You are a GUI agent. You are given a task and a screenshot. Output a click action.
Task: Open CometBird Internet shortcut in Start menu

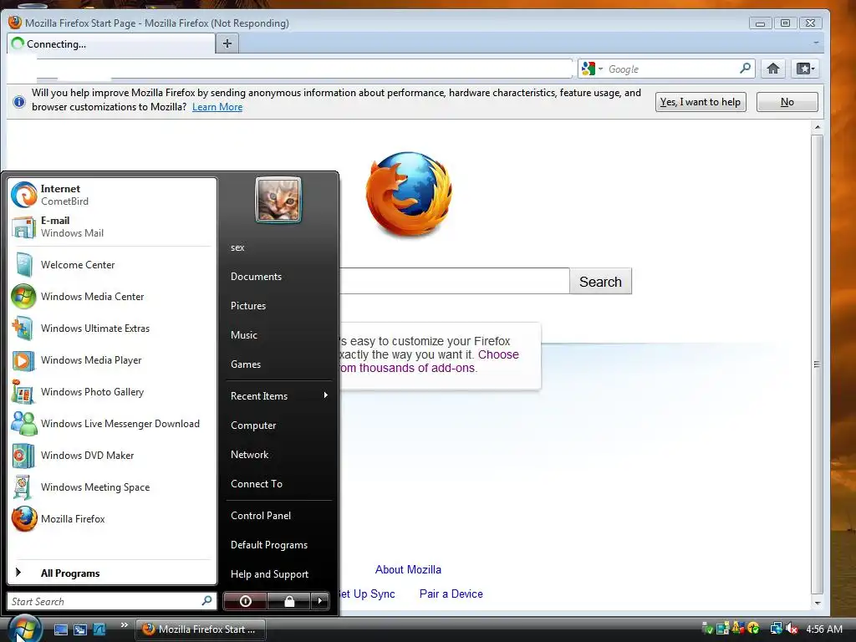(x=112, y=195)
